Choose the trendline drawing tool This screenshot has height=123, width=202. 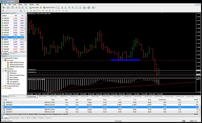pos(18,11)
